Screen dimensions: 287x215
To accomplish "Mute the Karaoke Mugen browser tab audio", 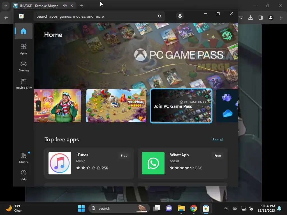I will point(65,6).
